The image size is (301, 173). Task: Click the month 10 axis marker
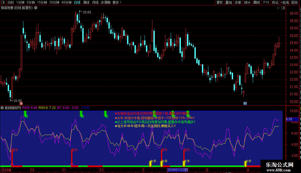pos(32,170)
